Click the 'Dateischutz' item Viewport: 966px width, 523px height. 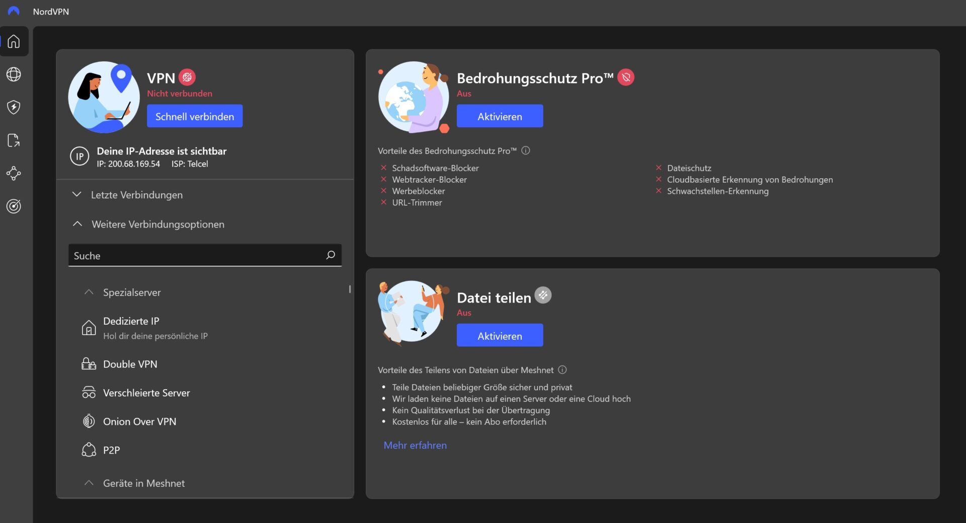689,168
